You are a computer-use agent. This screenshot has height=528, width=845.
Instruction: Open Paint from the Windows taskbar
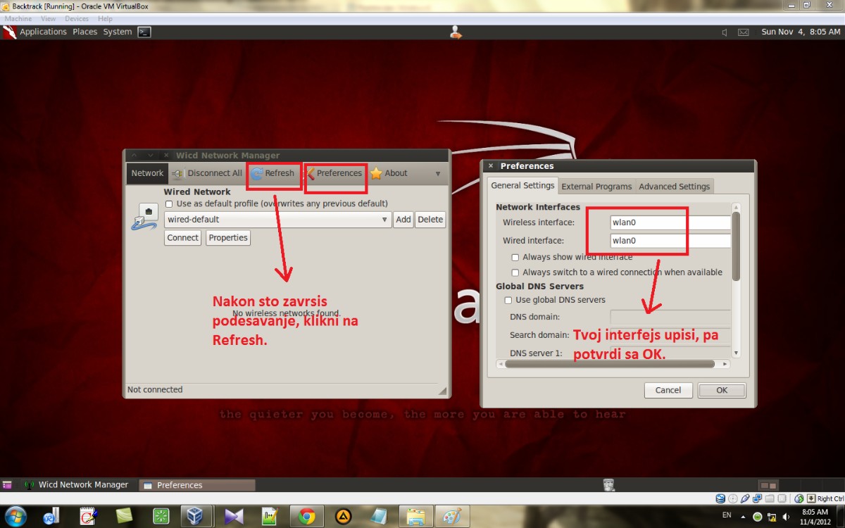[452, 516]
